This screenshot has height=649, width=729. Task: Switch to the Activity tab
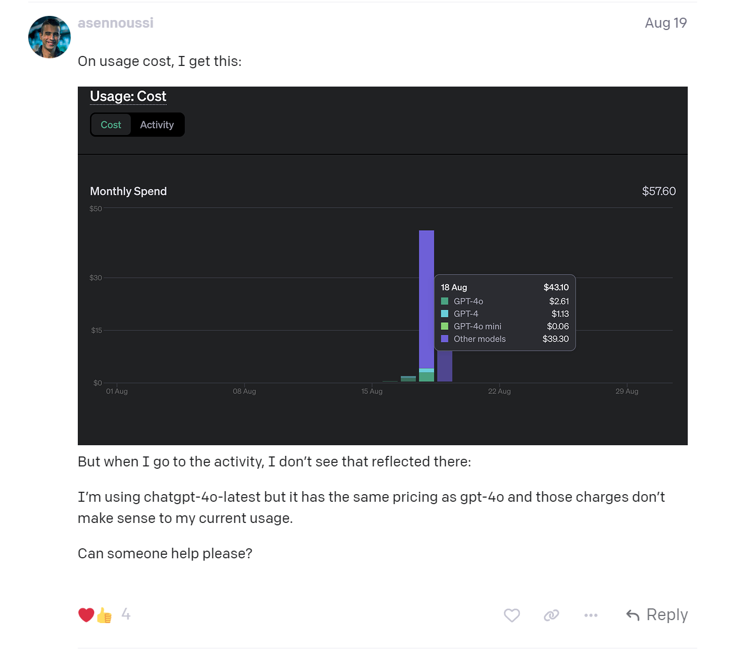[x=157, y=125]
